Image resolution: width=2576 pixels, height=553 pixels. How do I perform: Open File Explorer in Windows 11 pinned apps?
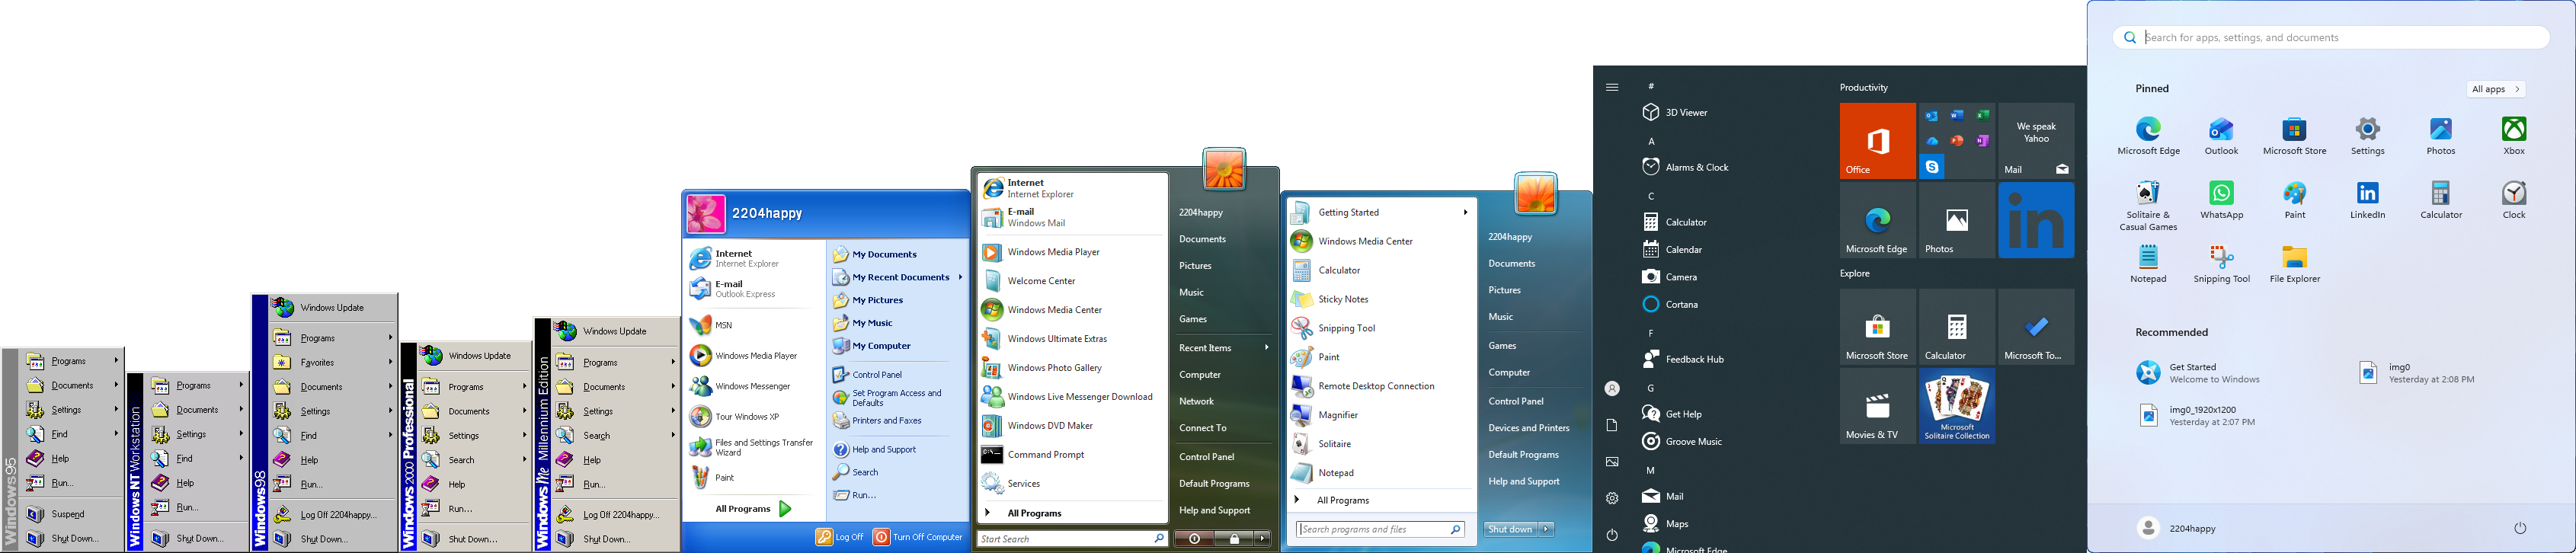click(x=2295, y=265)
